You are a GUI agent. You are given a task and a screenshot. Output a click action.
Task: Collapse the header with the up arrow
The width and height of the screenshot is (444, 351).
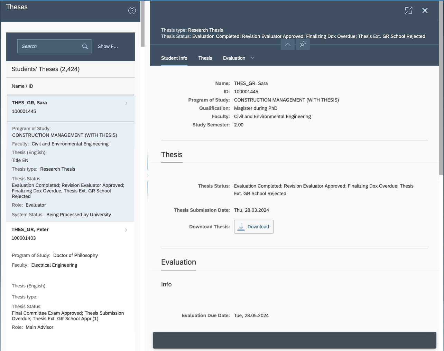(x=287, y=44)
